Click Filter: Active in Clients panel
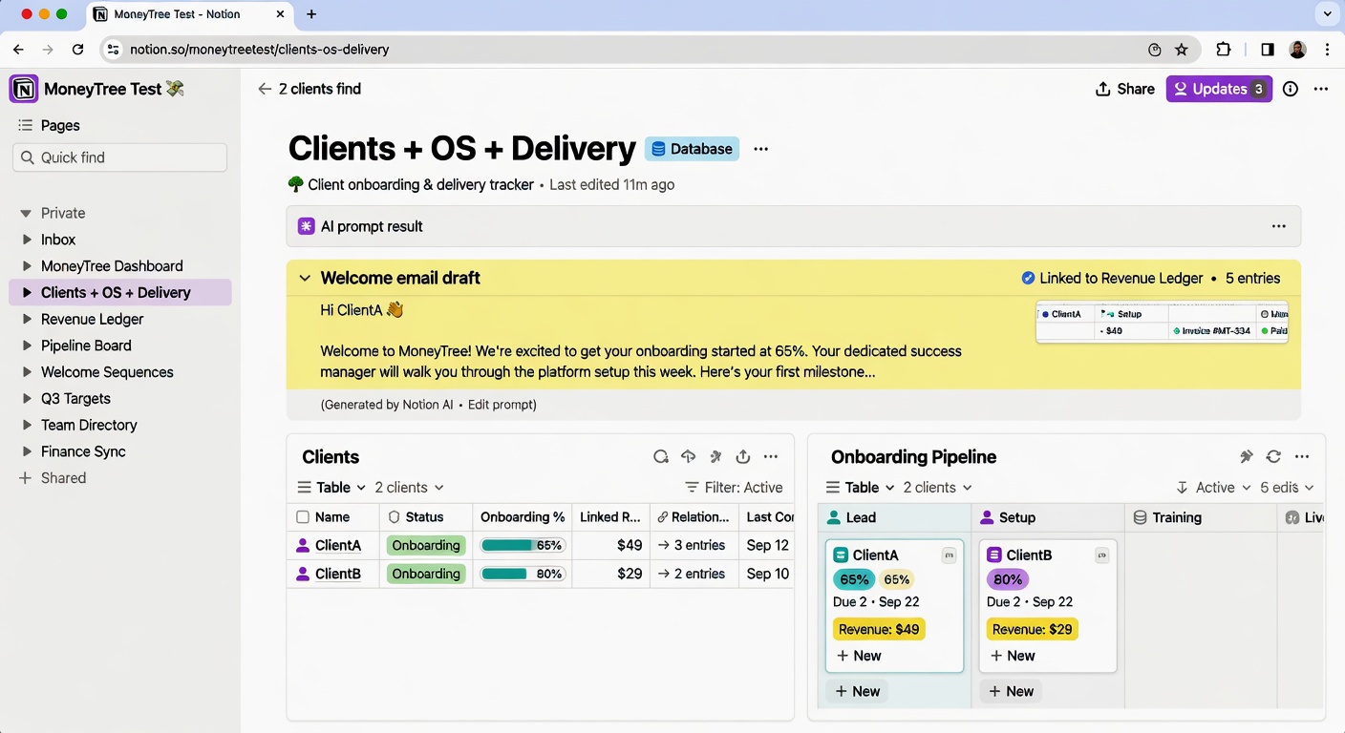1345x733 pixels. click(734, 488)
